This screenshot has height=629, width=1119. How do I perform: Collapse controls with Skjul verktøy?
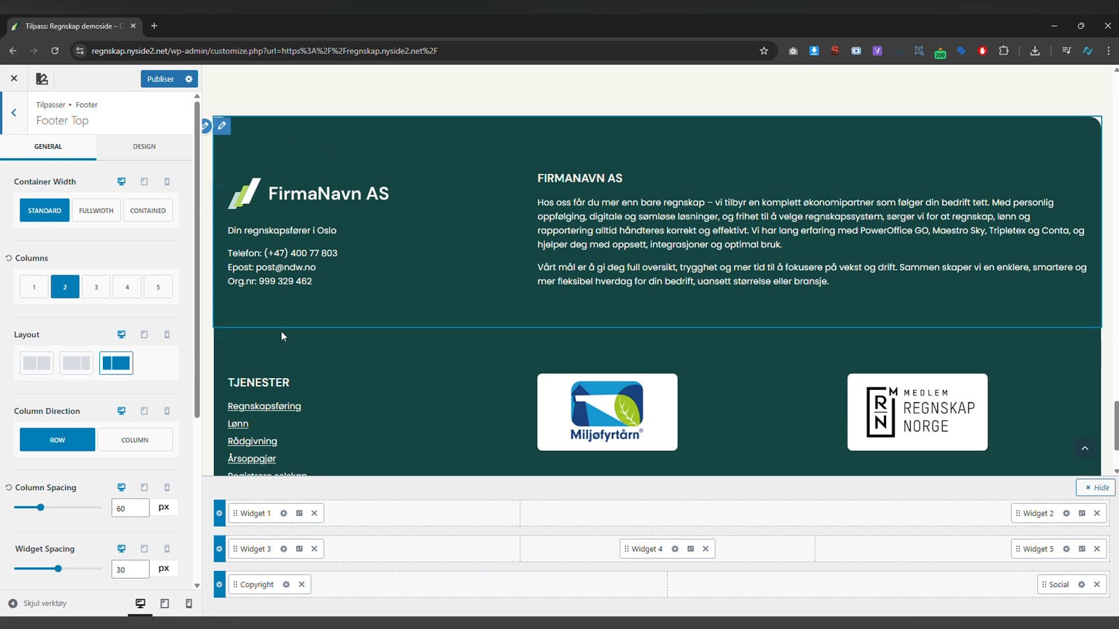(38, 603)
